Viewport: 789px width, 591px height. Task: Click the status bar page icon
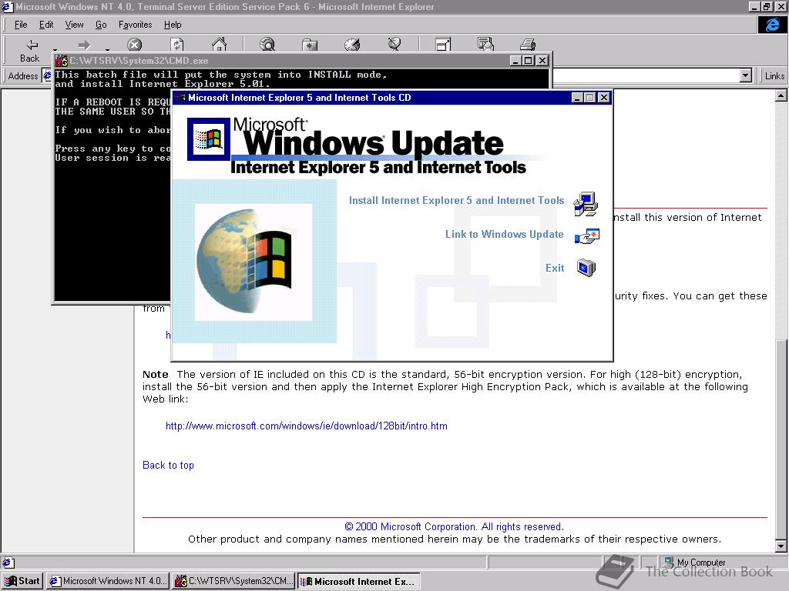pyautogui.click(x=8, y=563)
